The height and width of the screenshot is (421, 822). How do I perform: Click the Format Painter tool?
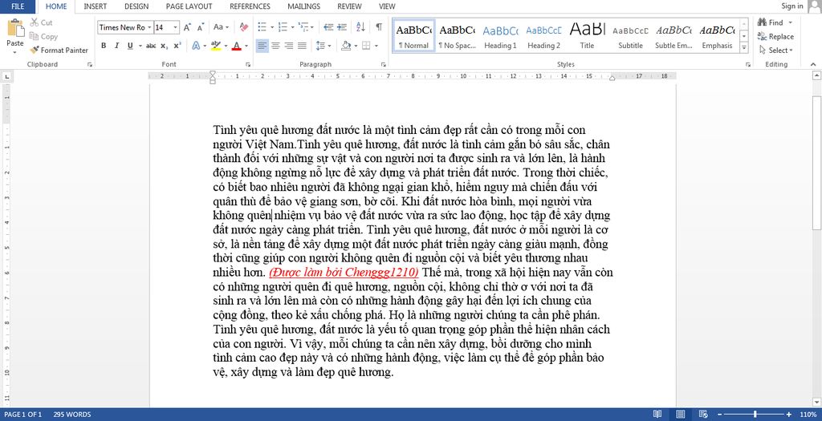pyautogui.click(x=59, y=50)
